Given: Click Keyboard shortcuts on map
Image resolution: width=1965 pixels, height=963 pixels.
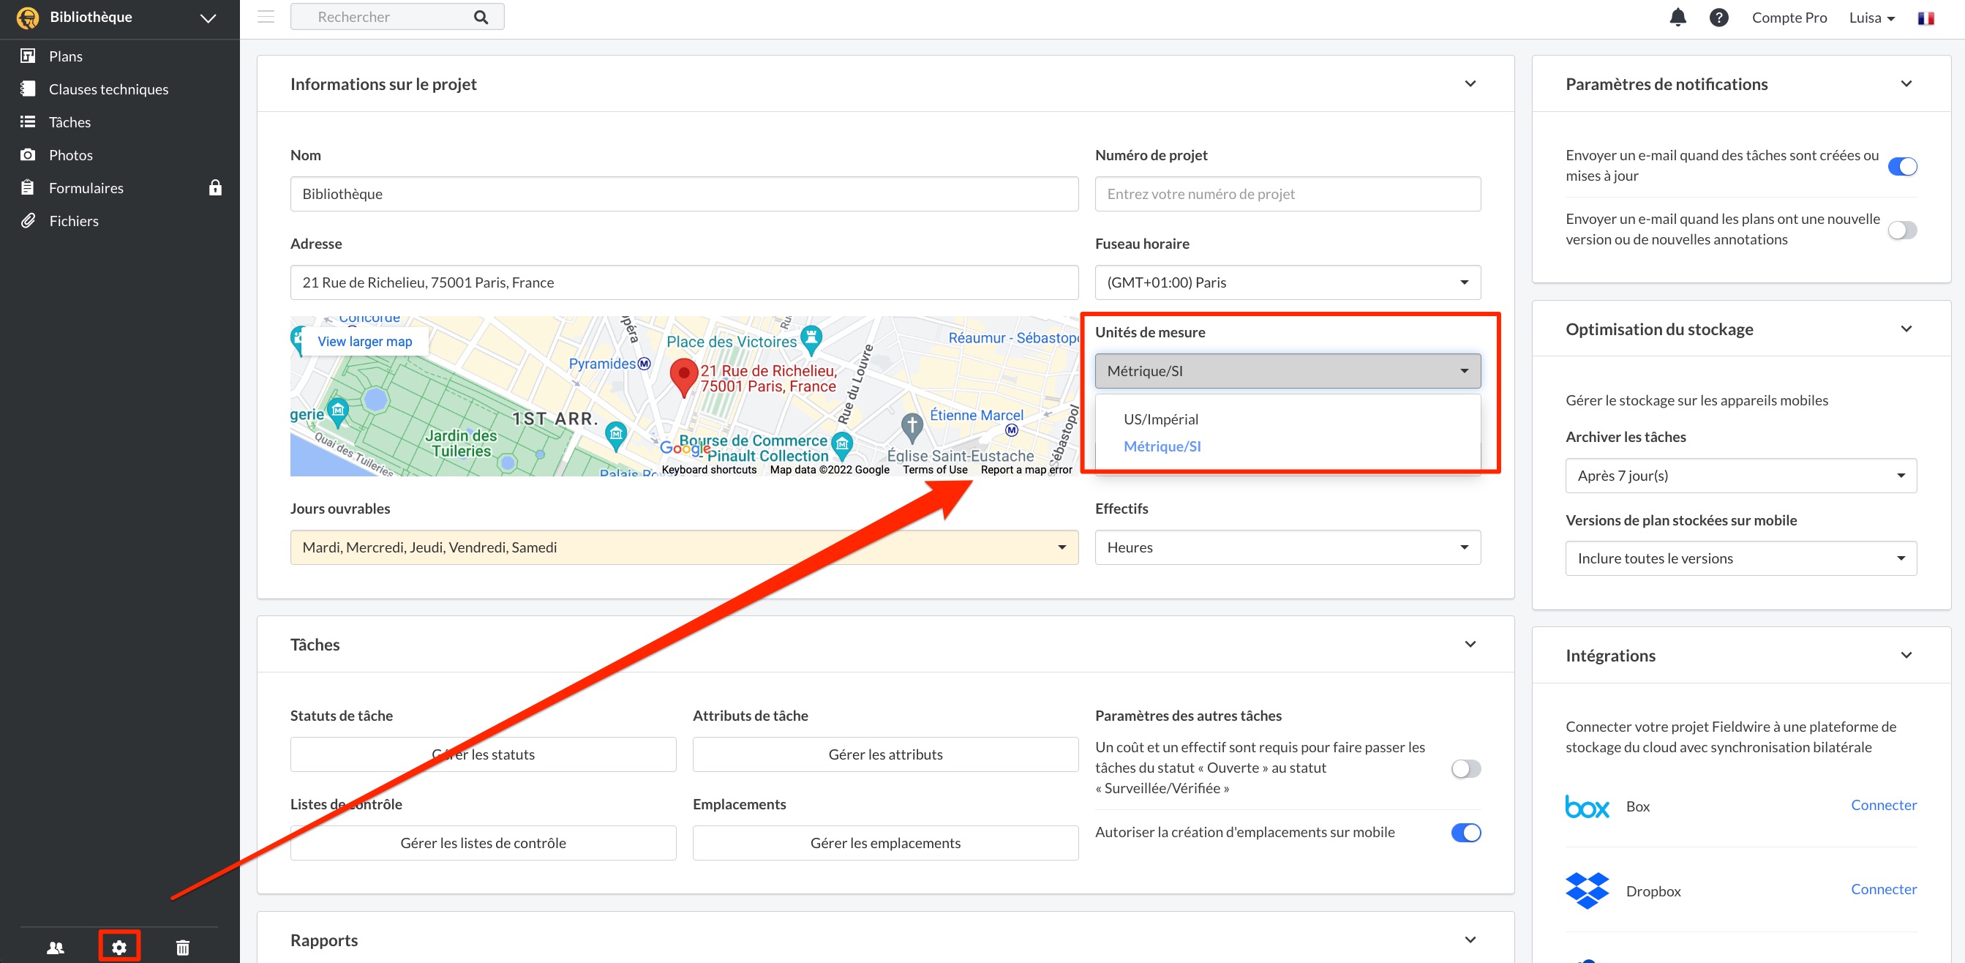Looking at the screenshot, I should click(x=709, y=469).
